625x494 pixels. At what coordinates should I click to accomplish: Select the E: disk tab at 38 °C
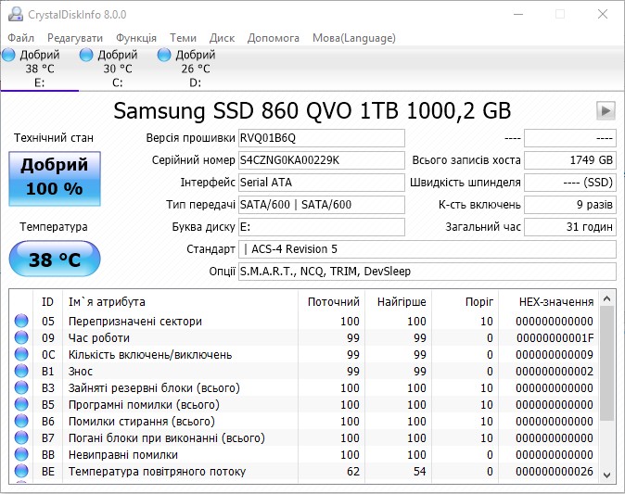40,69
